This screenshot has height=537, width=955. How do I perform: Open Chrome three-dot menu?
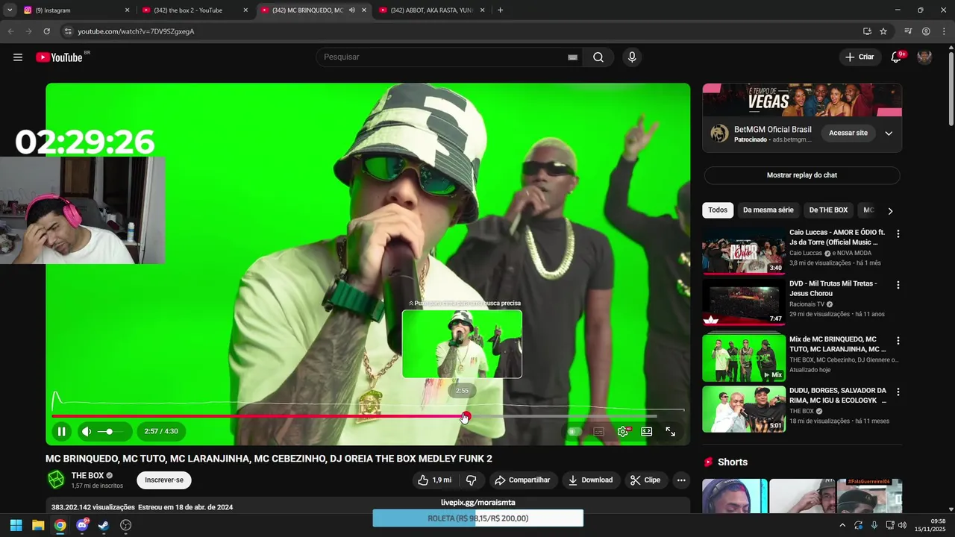point(943,31)
